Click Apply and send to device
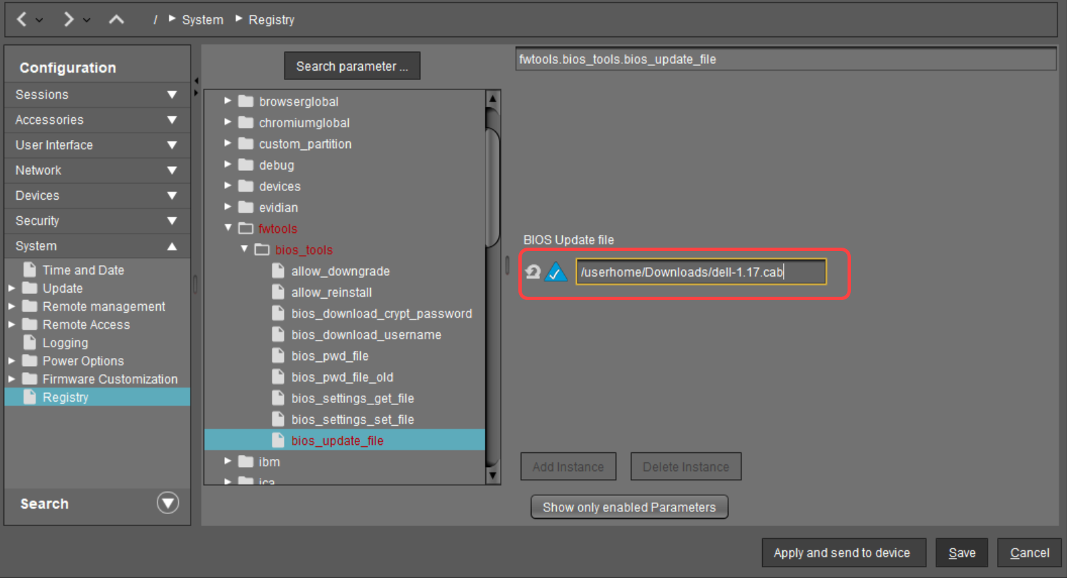This screenshot has height=578, width=1067. tap(843, 552)
